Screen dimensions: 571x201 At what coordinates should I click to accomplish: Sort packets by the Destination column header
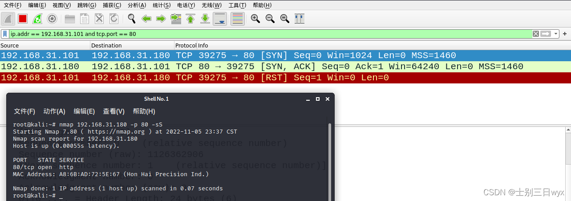132,45
